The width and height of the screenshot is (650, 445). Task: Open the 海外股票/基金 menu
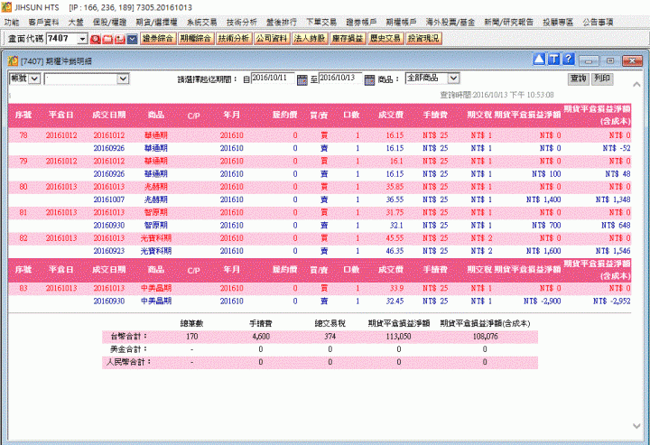pyautogui.click(x=450, y=23)
